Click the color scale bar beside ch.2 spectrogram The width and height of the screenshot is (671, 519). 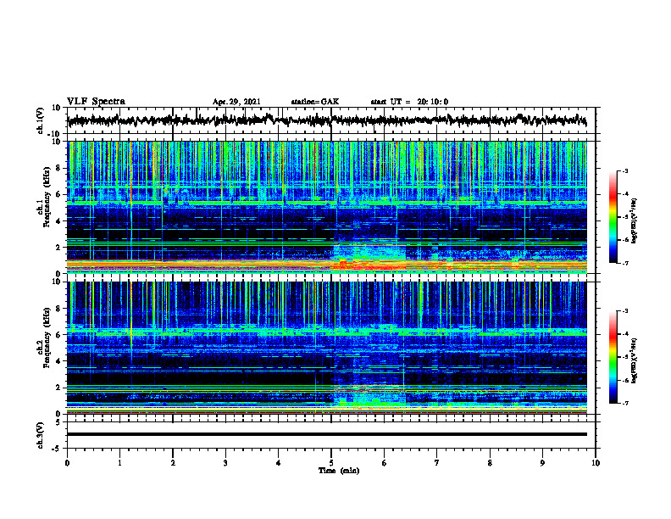613,357
